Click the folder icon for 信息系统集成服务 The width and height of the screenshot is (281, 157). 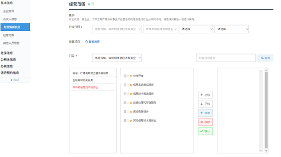pyautogui.click(x=131, y=85)
